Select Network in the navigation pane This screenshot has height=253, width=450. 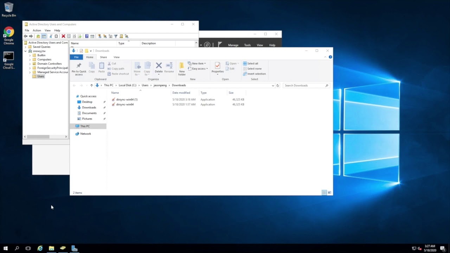85,134
